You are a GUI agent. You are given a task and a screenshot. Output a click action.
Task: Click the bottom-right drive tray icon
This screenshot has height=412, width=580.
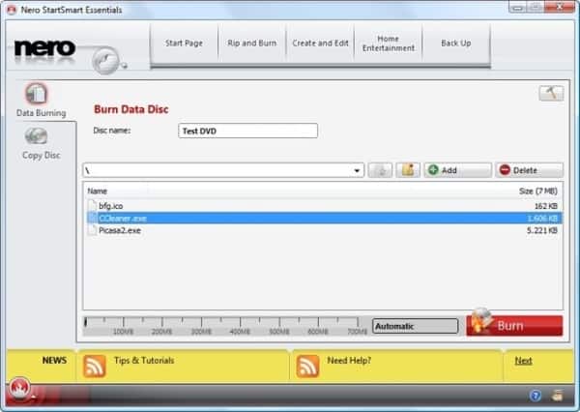[x=557, y=396]
